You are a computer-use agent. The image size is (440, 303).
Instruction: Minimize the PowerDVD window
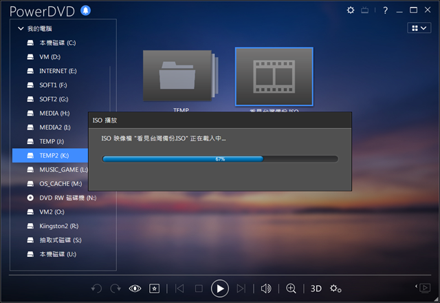399,11
